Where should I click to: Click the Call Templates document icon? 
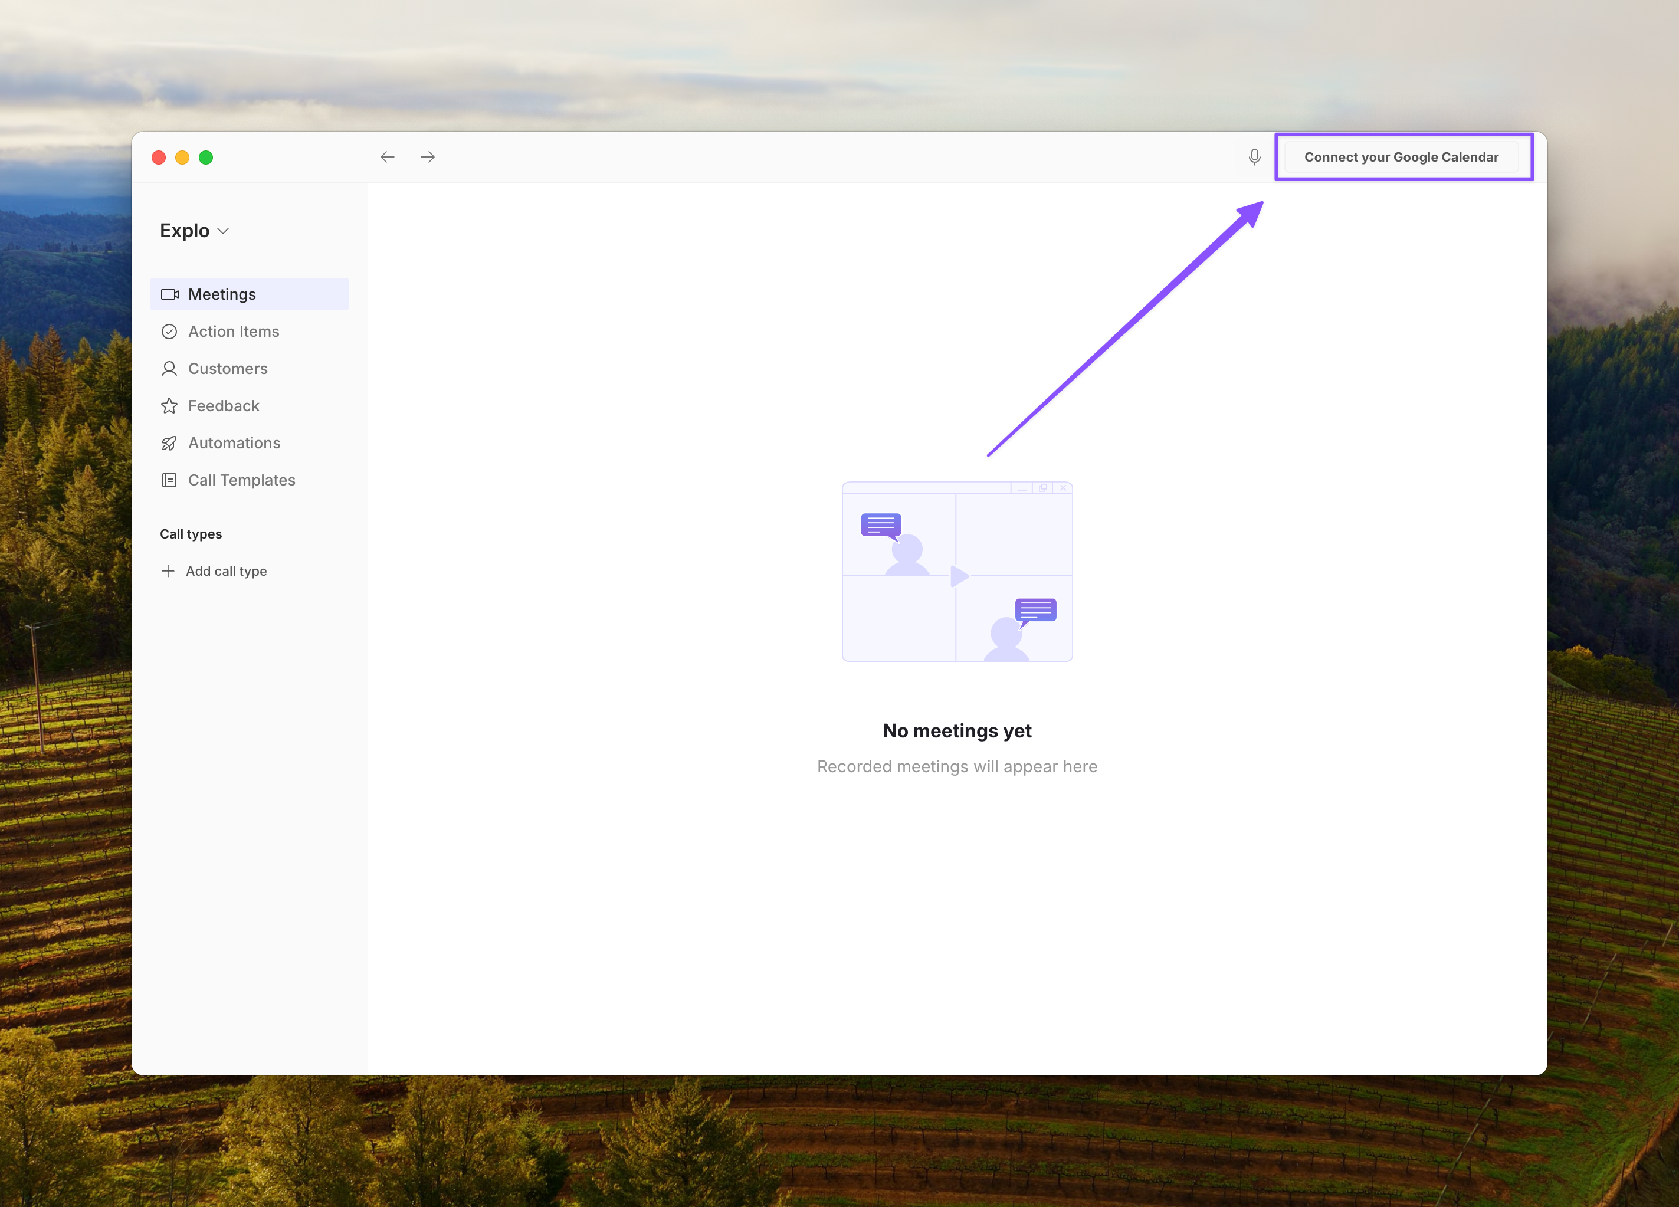click(x=169, y=480)
